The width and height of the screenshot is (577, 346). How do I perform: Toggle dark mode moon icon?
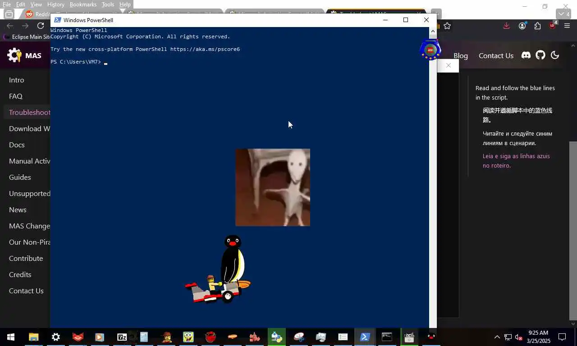pos(555,55)
